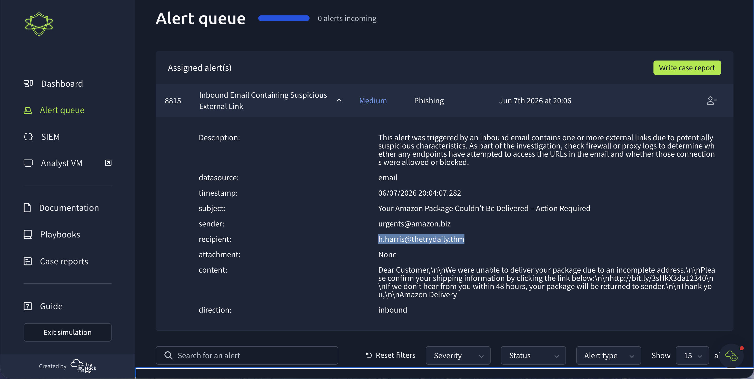Click the Assigned alert(s) heading
The height and width of the screenshot is (379, 754).
tap(200, 68)
